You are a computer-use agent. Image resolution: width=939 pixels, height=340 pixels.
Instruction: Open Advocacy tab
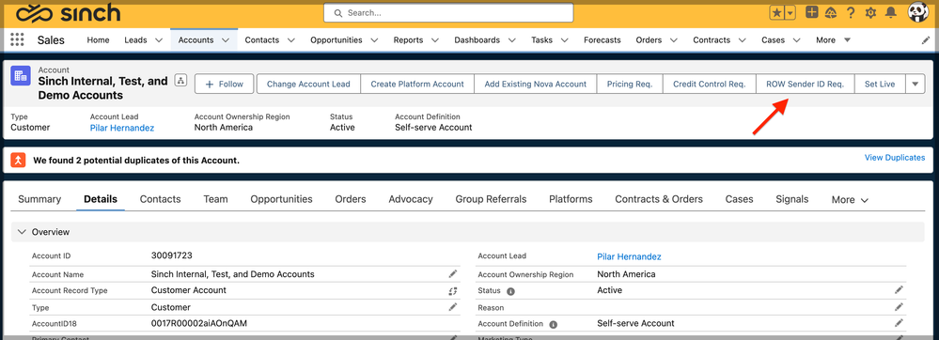[x=411, y=199]
